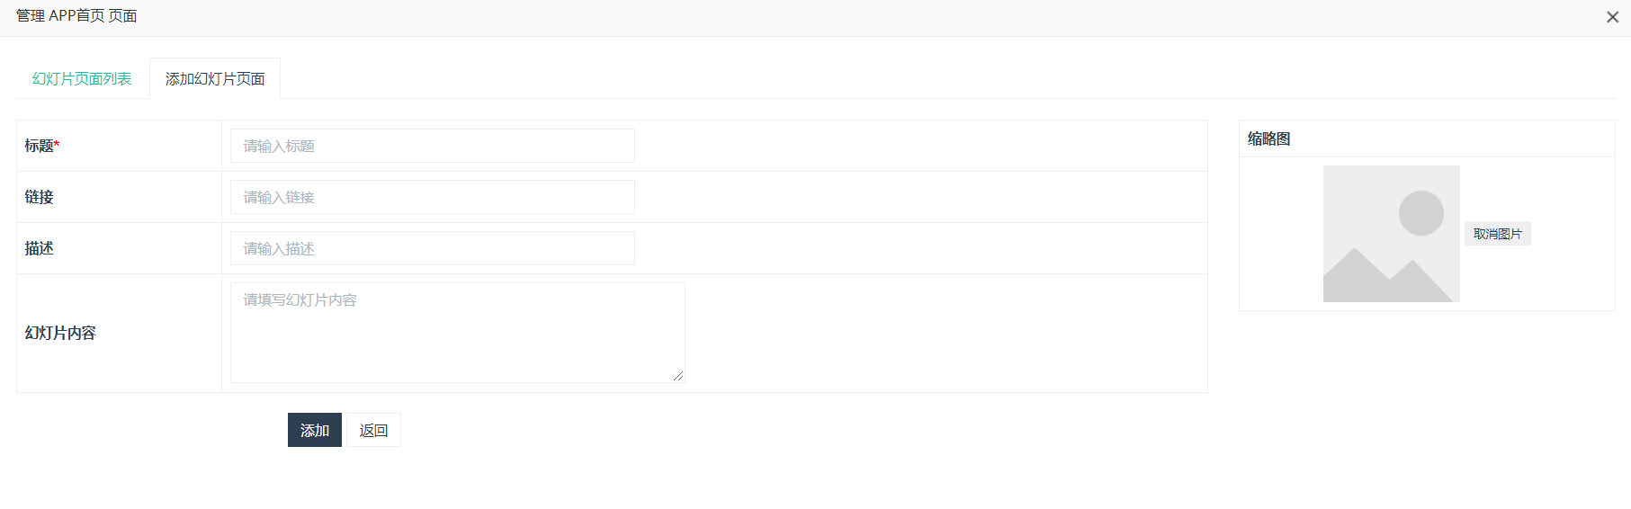Go back using the 返回 button
The width and height of the screenshot is (1631, 509).
tap(373, 430)
